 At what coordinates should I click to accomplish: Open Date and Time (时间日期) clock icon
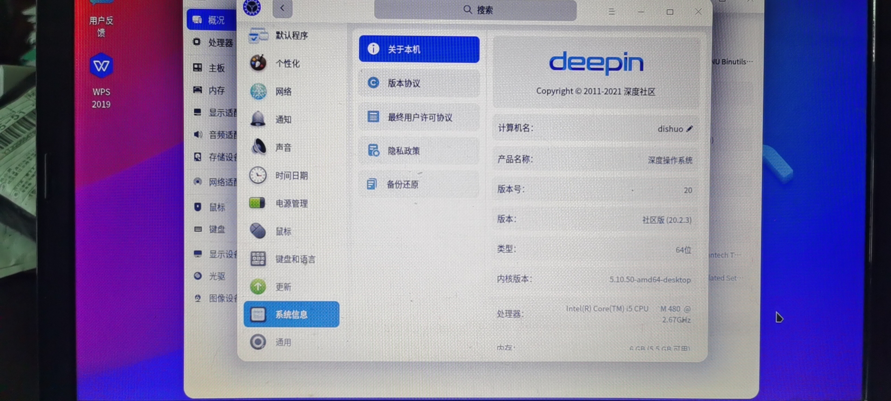tap(258, 175)
